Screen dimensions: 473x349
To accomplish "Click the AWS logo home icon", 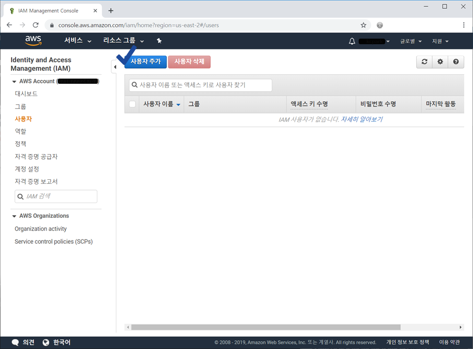I will click(33, 40).
